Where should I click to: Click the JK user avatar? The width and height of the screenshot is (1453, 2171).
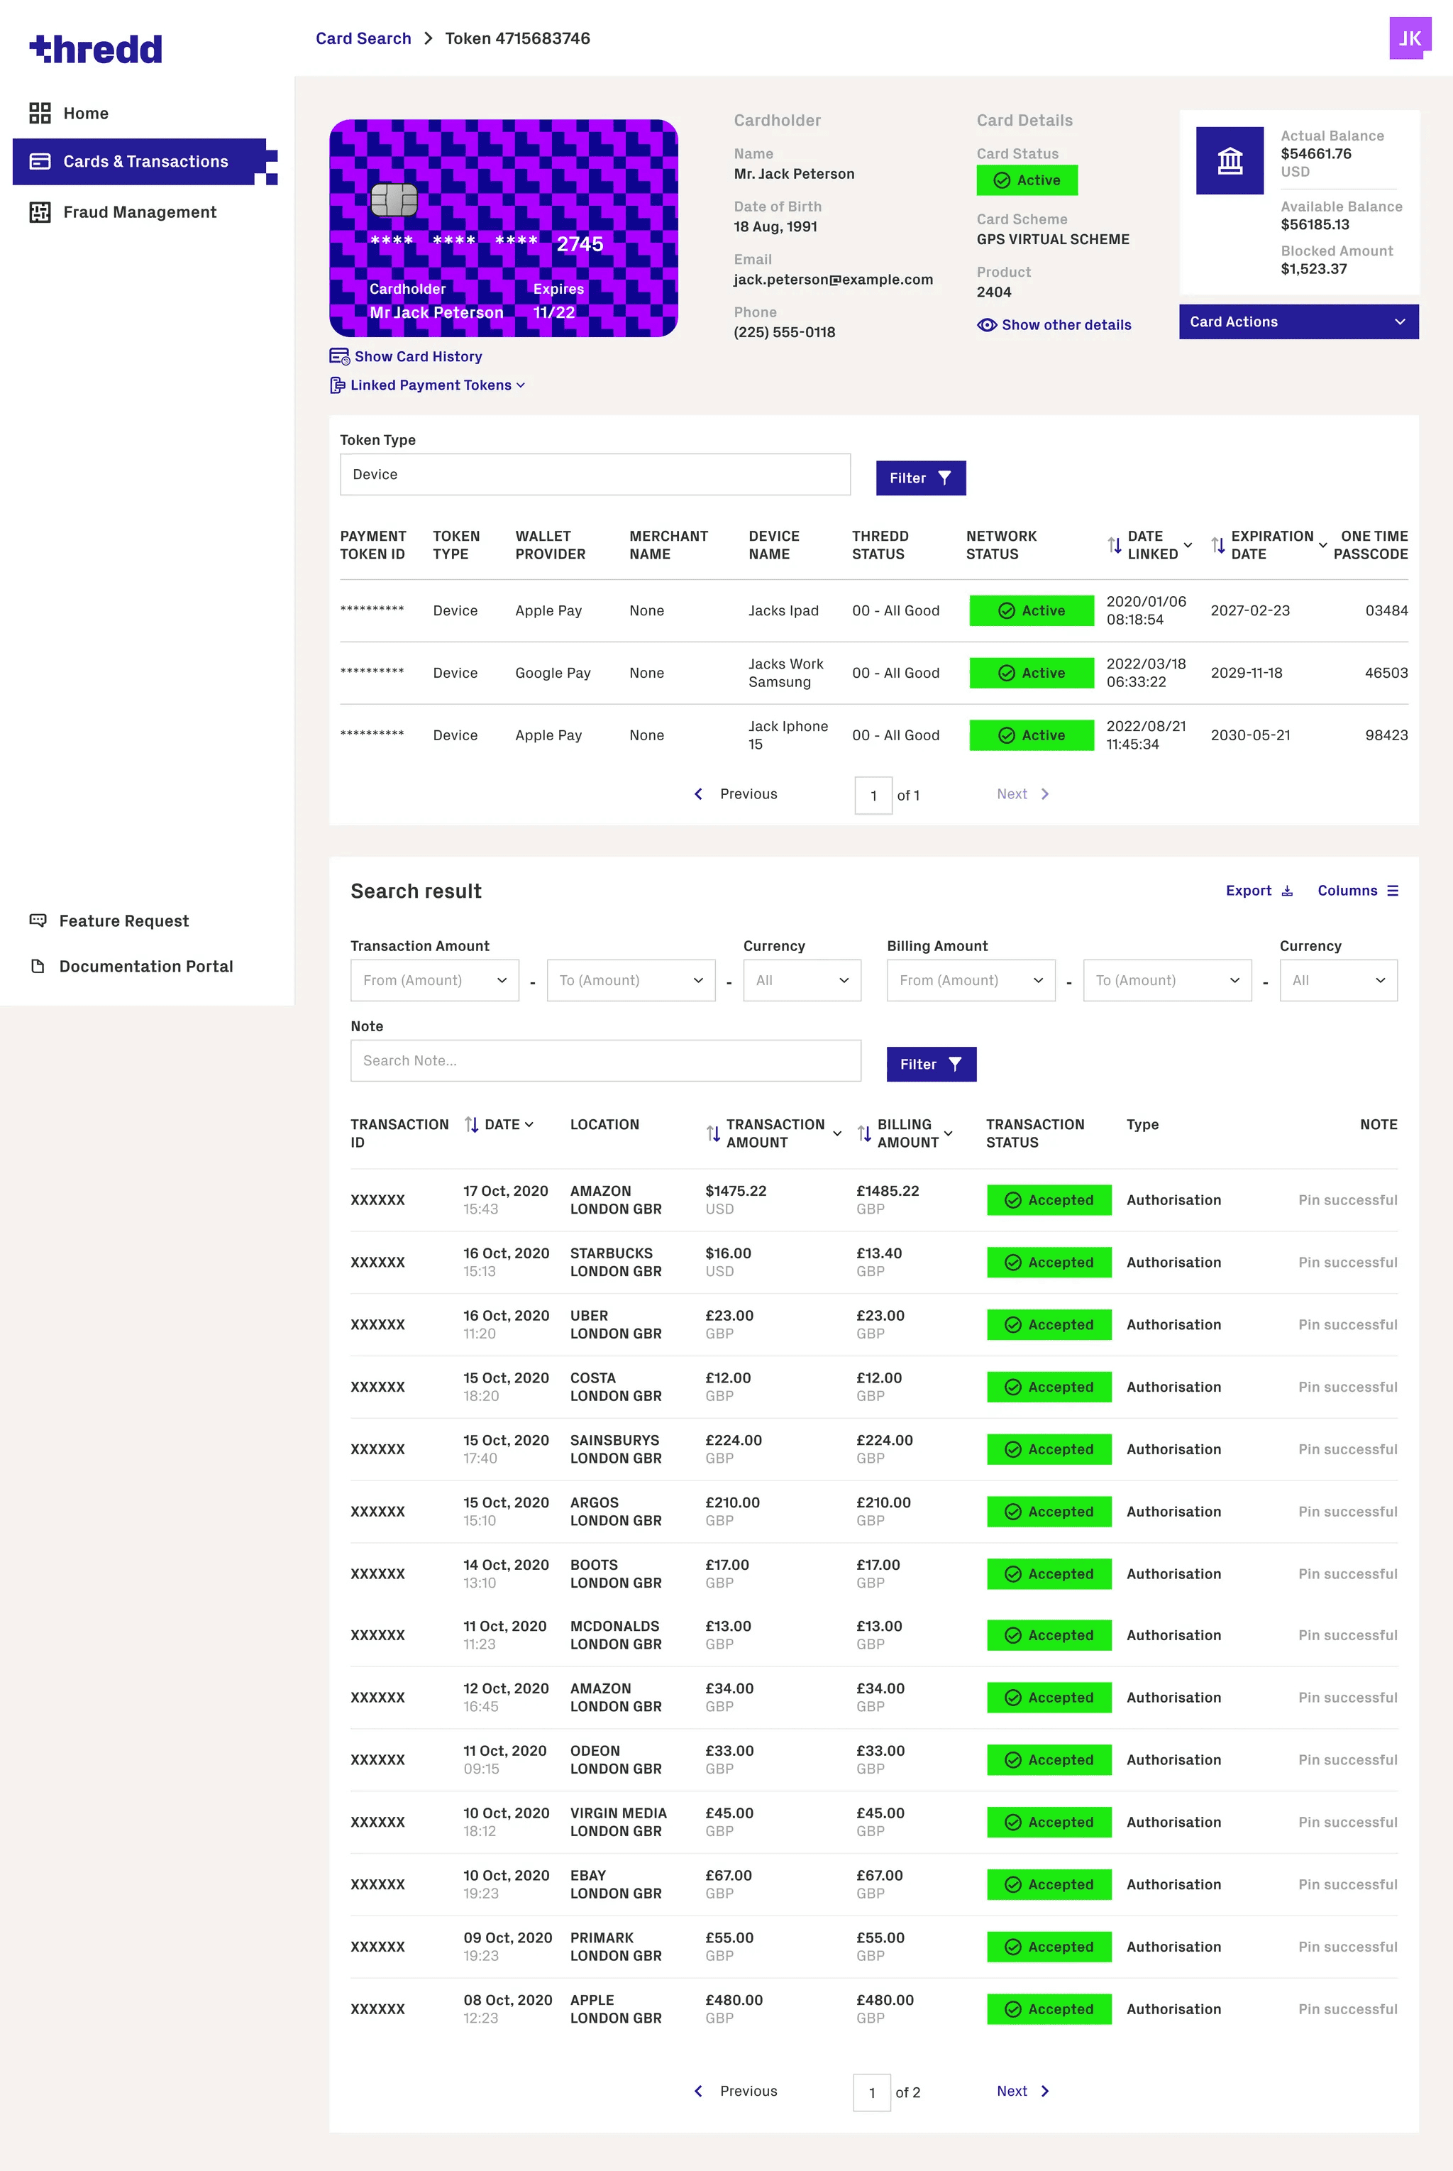1410,38
